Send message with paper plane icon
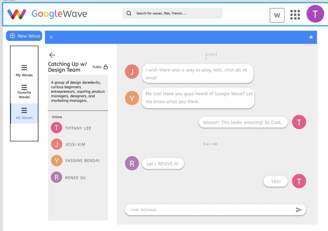Screen dimensions: 328x231 pyautogui.click(x=299, y=210)
